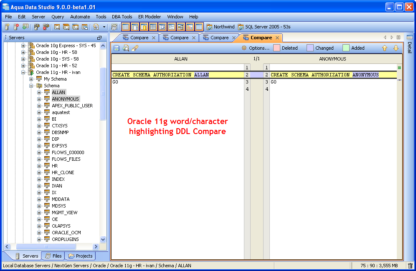Click the disconnect server toolbar icon
The width and height of the screenshot is (416, 271).
(x=46, y=27)
